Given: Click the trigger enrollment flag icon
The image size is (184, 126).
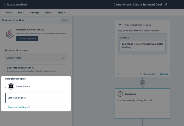Looking at the screenshot, I should coord(120,25).
